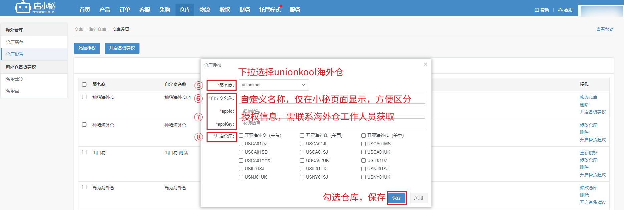624x210 pixels.
Task: Select 仓库清单 in the sidebar
Action: click(34, 42)
